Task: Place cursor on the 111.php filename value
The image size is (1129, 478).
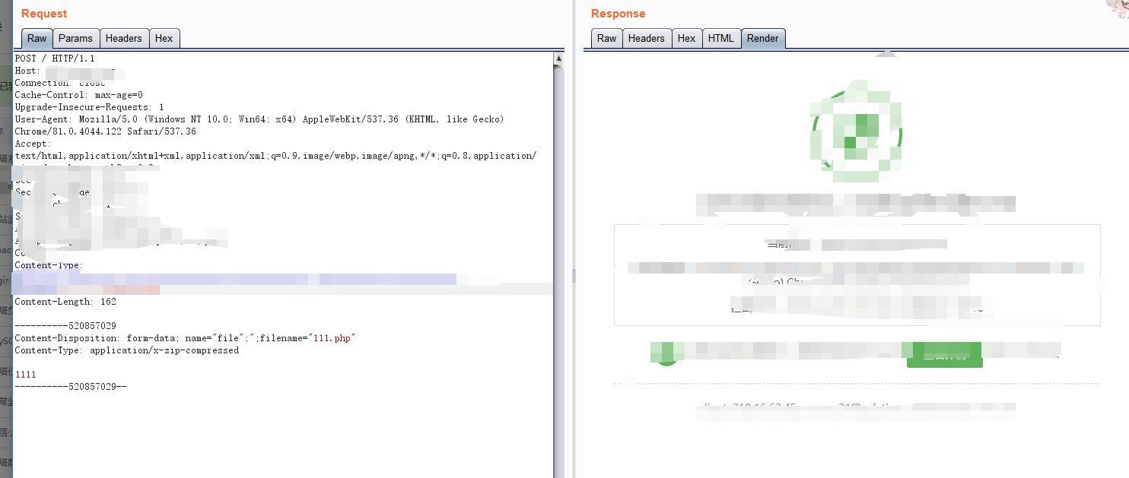Action: [x=334, y=338]
